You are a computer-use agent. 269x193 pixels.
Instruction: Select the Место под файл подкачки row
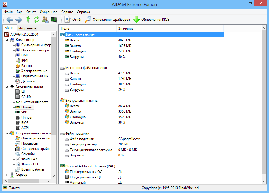[141, 68]
